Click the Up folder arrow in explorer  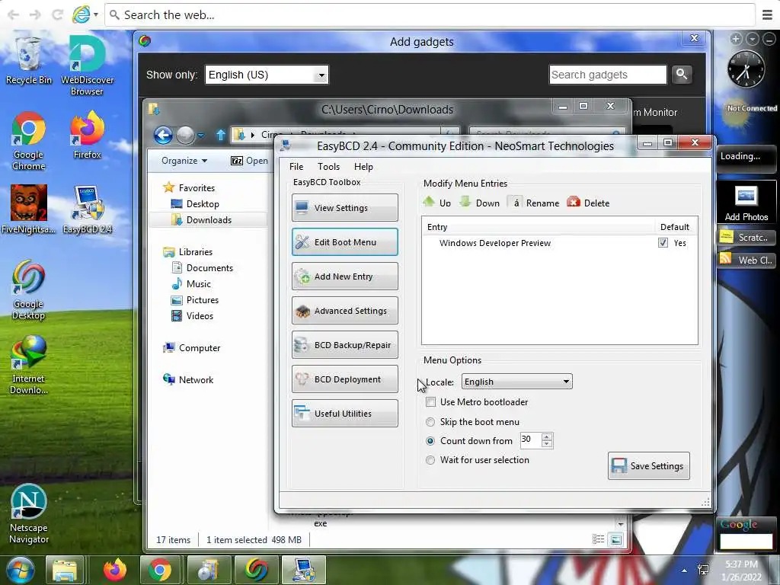pyautogui.click(x=221, y=135)
